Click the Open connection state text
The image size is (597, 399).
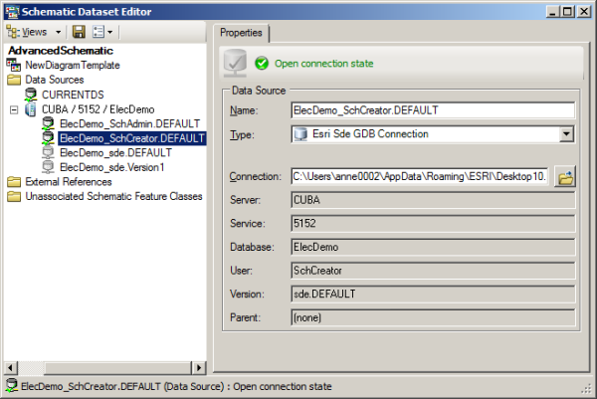pyautogui.click(x=324, y=64)
